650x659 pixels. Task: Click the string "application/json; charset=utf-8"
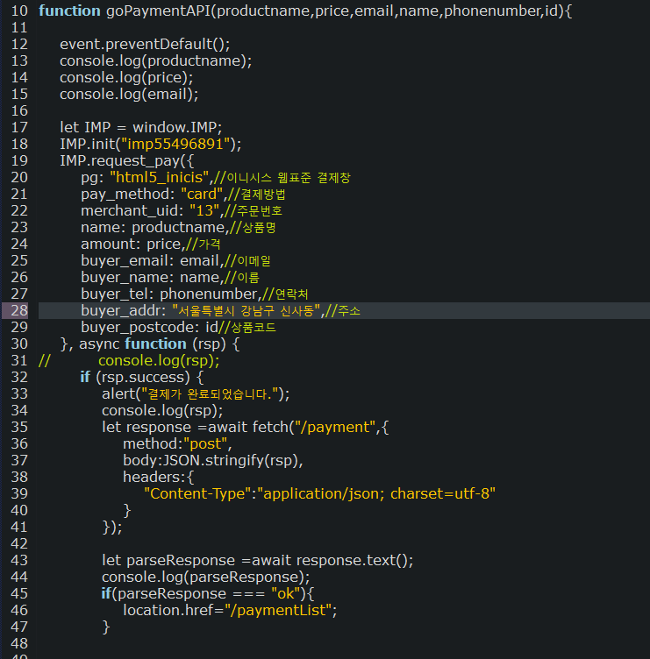(376, 493)
